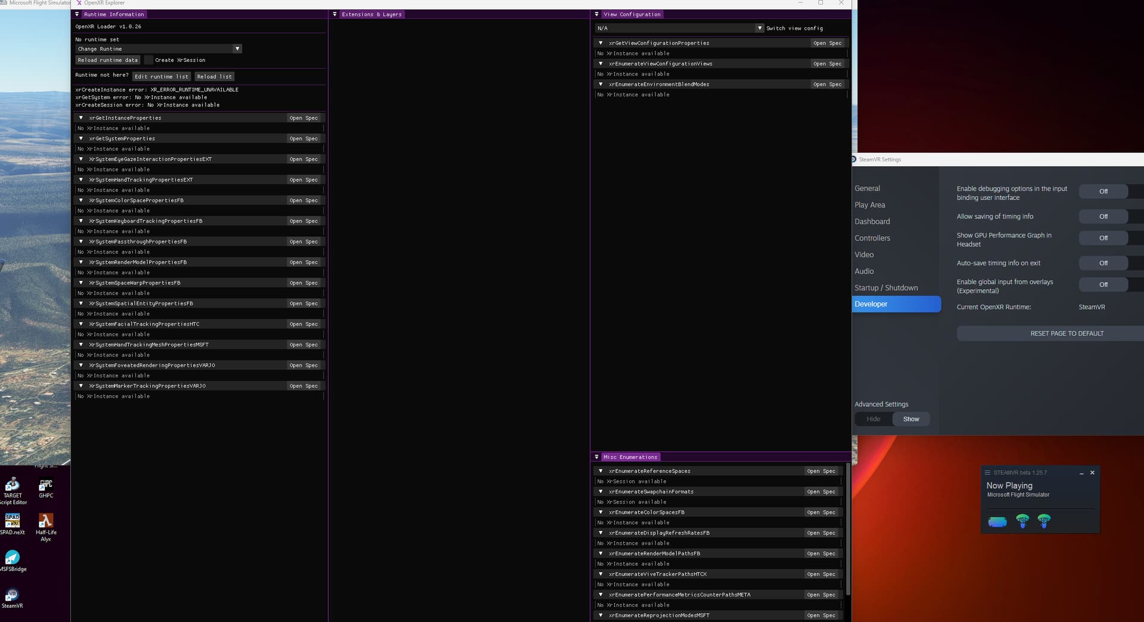Select Play Area in SteamVR Settings
Image resolution: width=1144 pixels, height=622 pixels.
click(x=870, y=205)
